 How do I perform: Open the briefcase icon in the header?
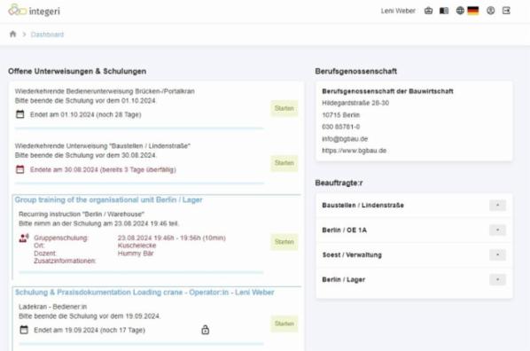pos(428,11)
